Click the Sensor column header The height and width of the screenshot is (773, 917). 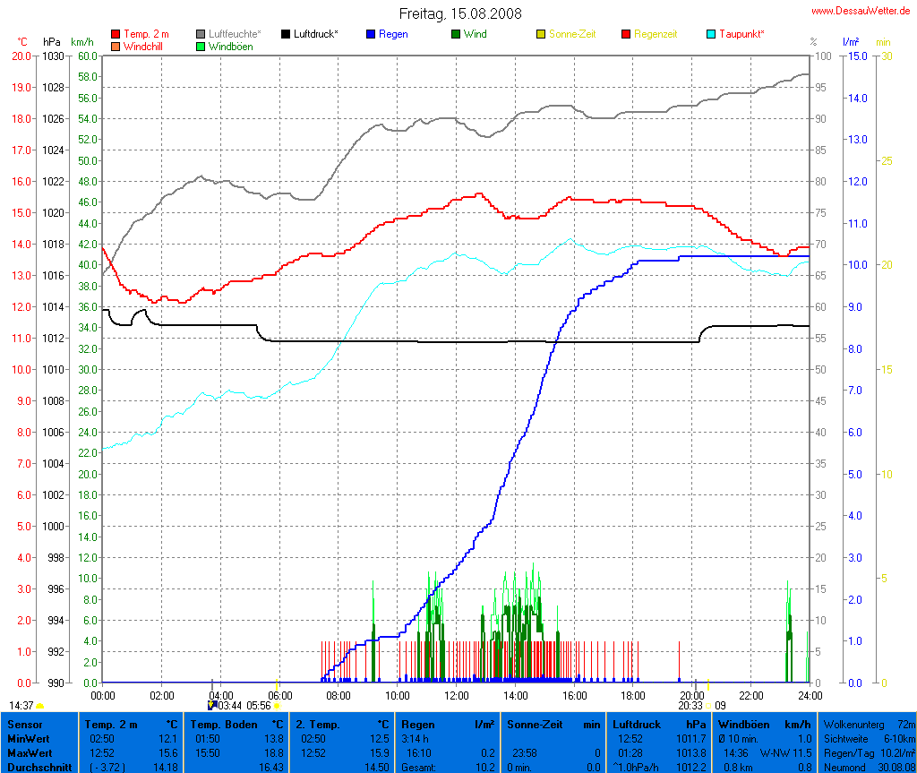tap(25, 724)
